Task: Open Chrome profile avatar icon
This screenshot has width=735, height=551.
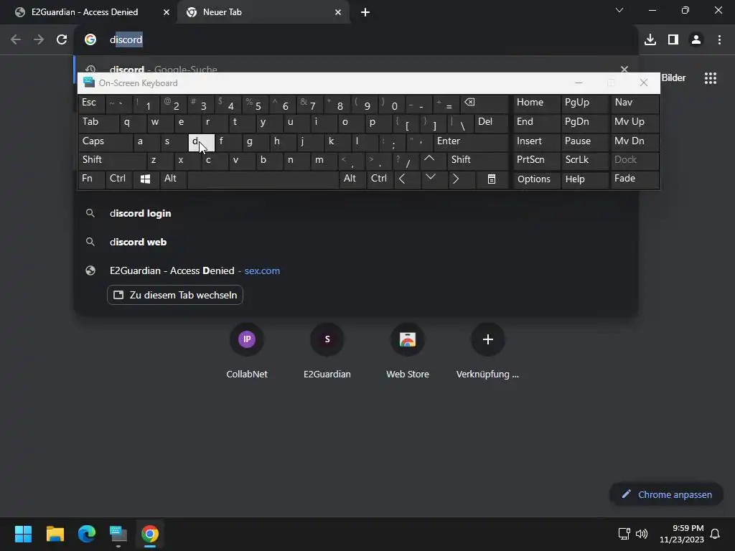Action: [696, 40]
